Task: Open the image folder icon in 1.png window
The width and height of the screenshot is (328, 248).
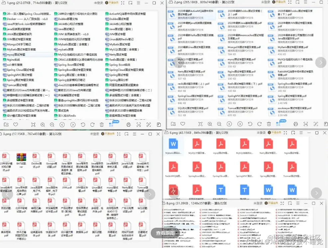Action: tap(6, 125)
